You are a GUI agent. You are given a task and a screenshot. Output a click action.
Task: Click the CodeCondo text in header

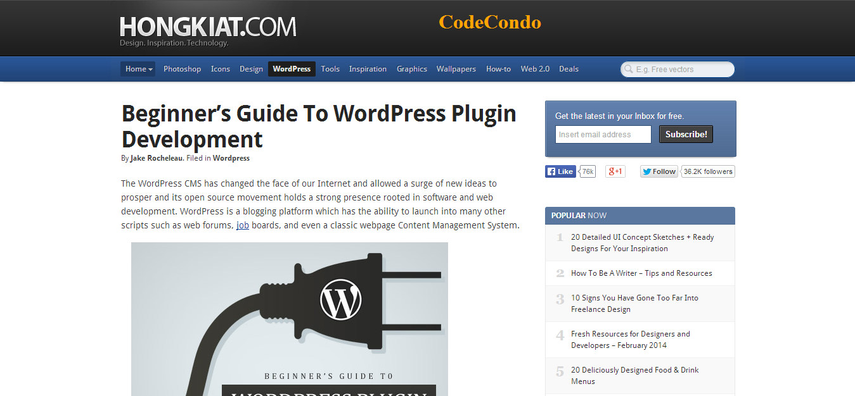pyautogui.click(x=490, y=22)
